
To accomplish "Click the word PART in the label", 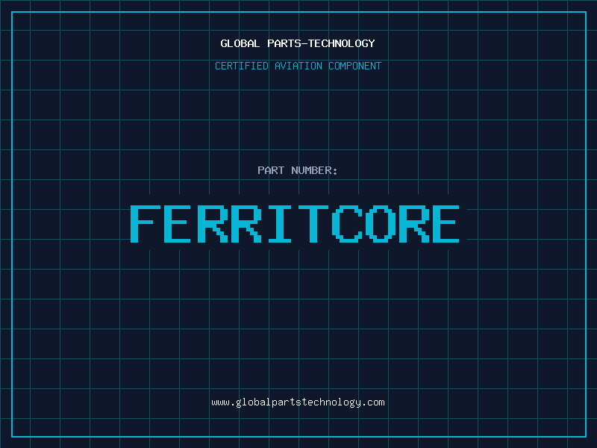I will 271,171.
